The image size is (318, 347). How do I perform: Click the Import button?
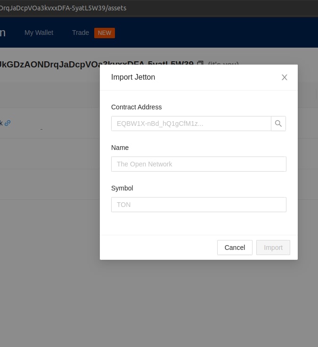pos(273,248)
